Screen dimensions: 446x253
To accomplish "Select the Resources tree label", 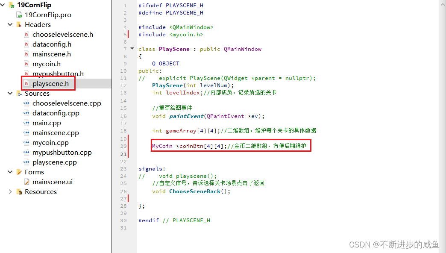I will 41,192.
